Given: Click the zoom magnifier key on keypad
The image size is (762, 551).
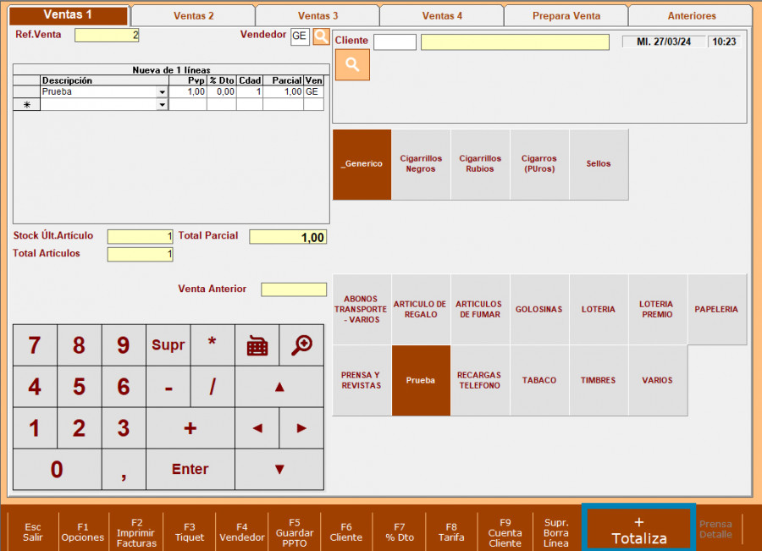Looking at the screenshot, I should coord(301,344).
